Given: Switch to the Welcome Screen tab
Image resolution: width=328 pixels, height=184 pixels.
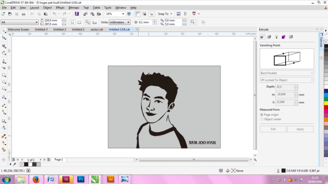Looking at the screenshot, I should click(x=18, y=30).
